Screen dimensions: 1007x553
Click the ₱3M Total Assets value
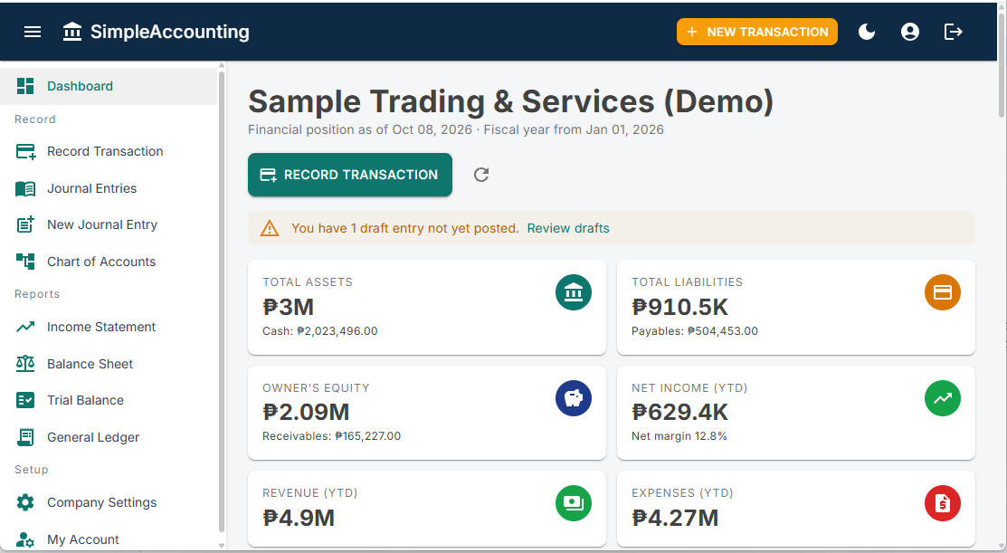tap(288, 307)
